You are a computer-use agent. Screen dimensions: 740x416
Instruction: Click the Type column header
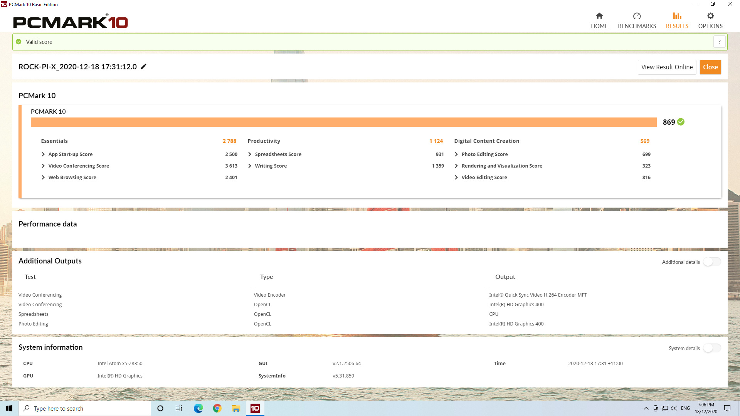(266, 277)
